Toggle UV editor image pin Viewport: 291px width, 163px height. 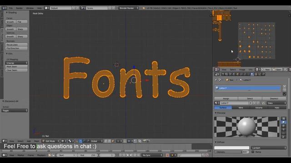pyautogui.click(x=286, y=69)
